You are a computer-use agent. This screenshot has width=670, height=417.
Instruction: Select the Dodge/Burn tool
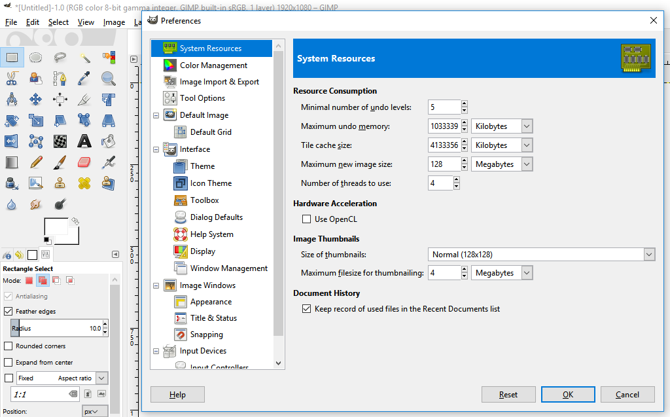[x=60, y=204]
